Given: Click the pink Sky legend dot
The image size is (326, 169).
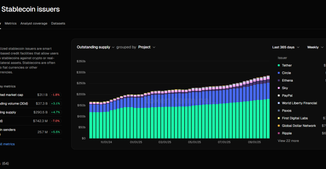Looking at the screenshot, I should click(x=279, y=88).
